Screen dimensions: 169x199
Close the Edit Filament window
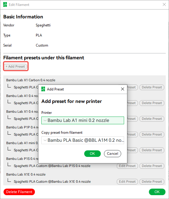click(x=164, y=4)
